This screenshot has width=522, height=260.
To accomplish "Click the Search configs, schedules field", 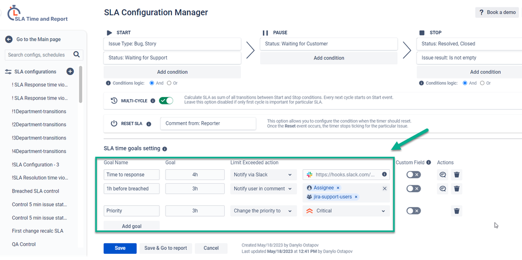I will tap(44, 55).
